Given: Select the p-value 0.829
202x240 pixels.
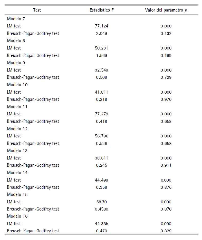Looking at the screenshot, I should coord(166,231).
